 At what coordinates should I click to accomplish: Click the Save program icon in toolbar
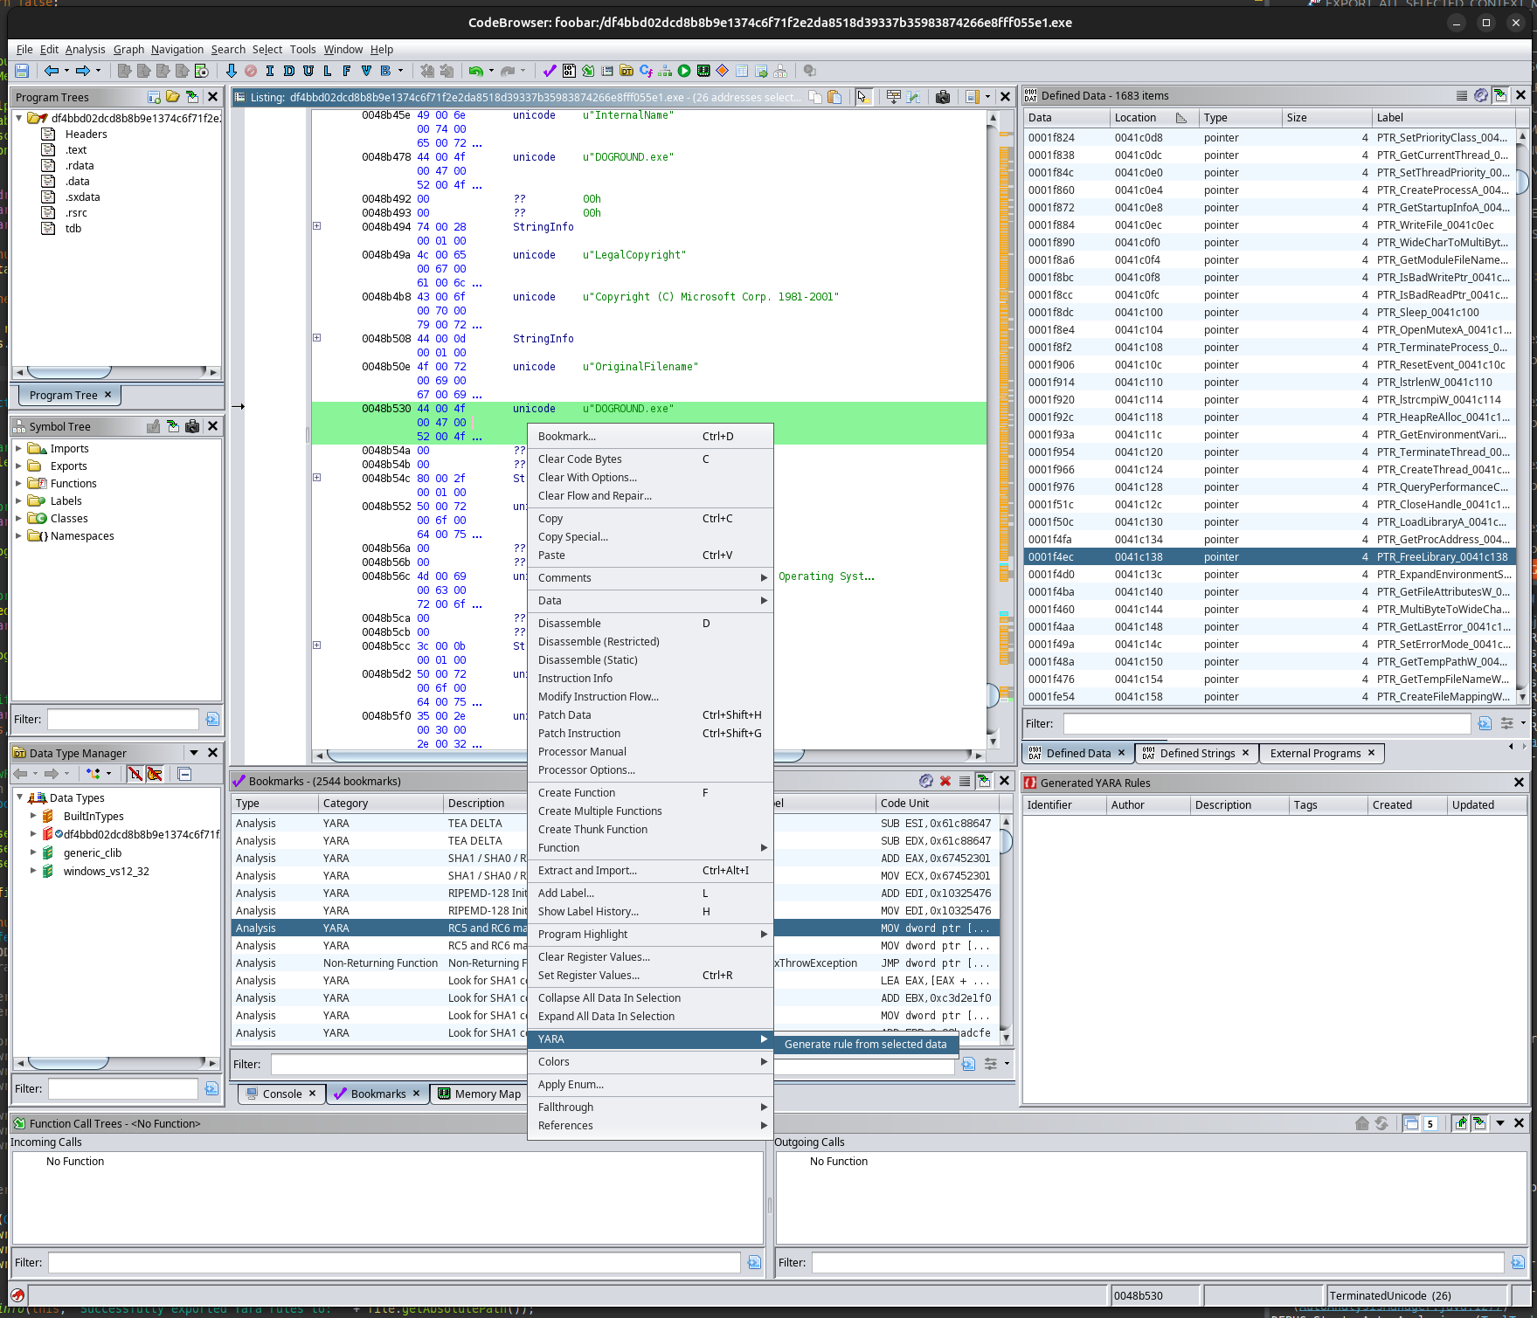coord(22,71)
